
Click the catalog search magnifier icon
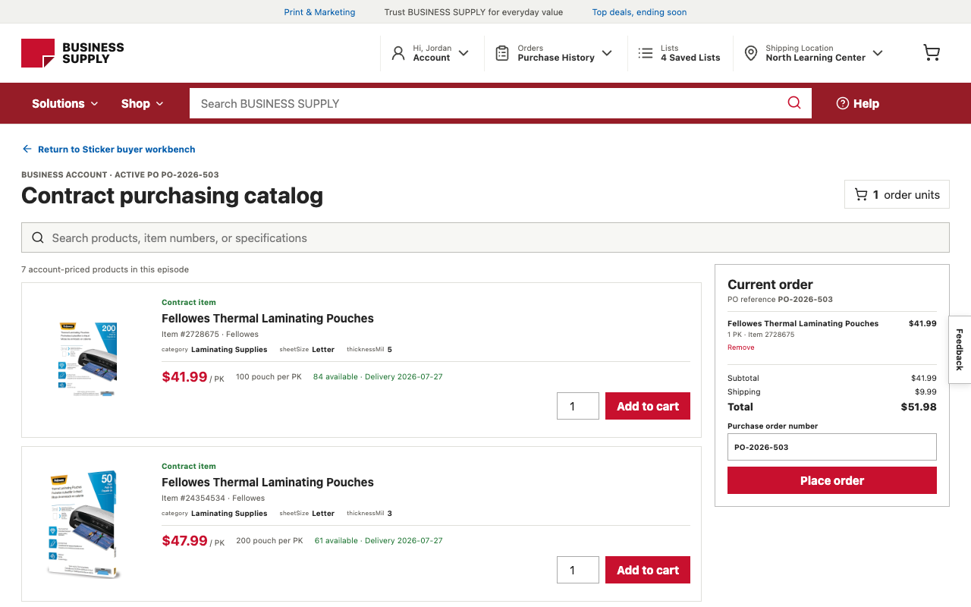[38, 237]
